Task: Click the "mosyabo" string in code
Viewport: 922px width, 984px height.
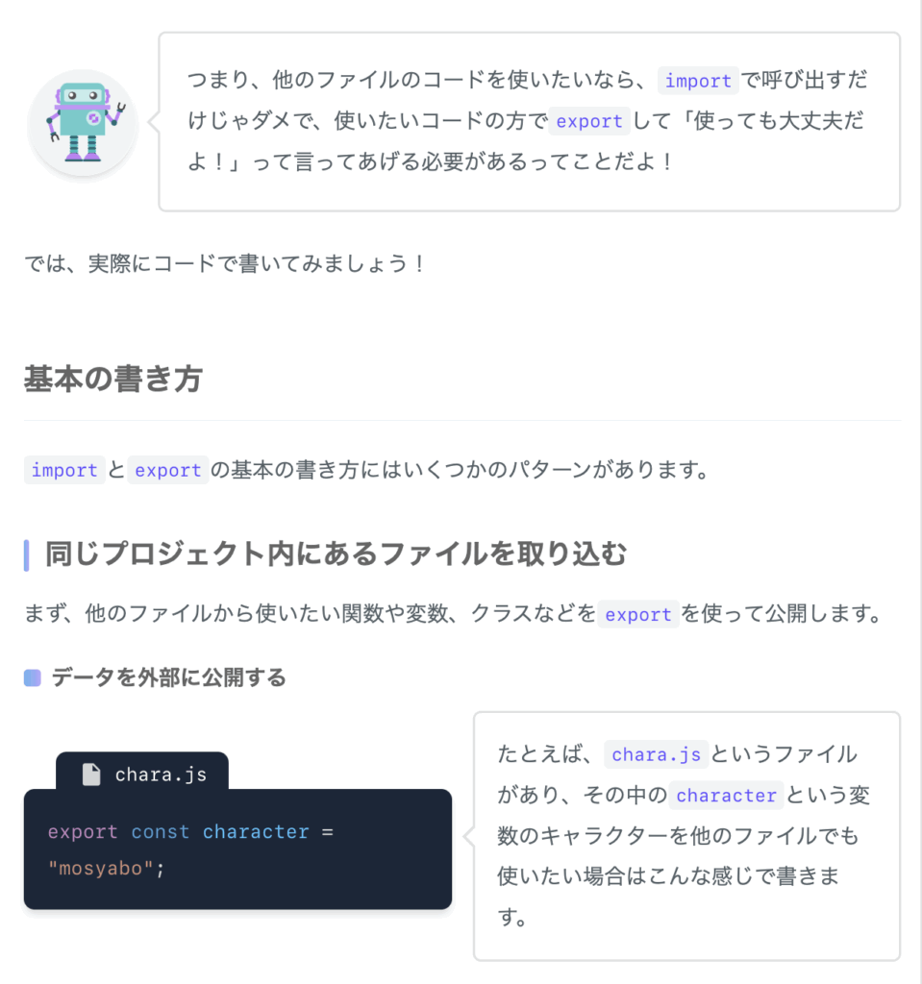Action: 101,869
